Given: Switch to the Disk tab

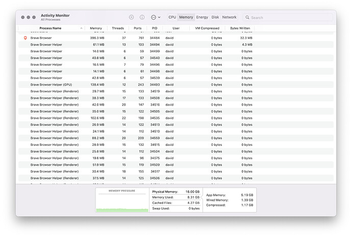Looking at the screenshot, I should pos(215,17).
